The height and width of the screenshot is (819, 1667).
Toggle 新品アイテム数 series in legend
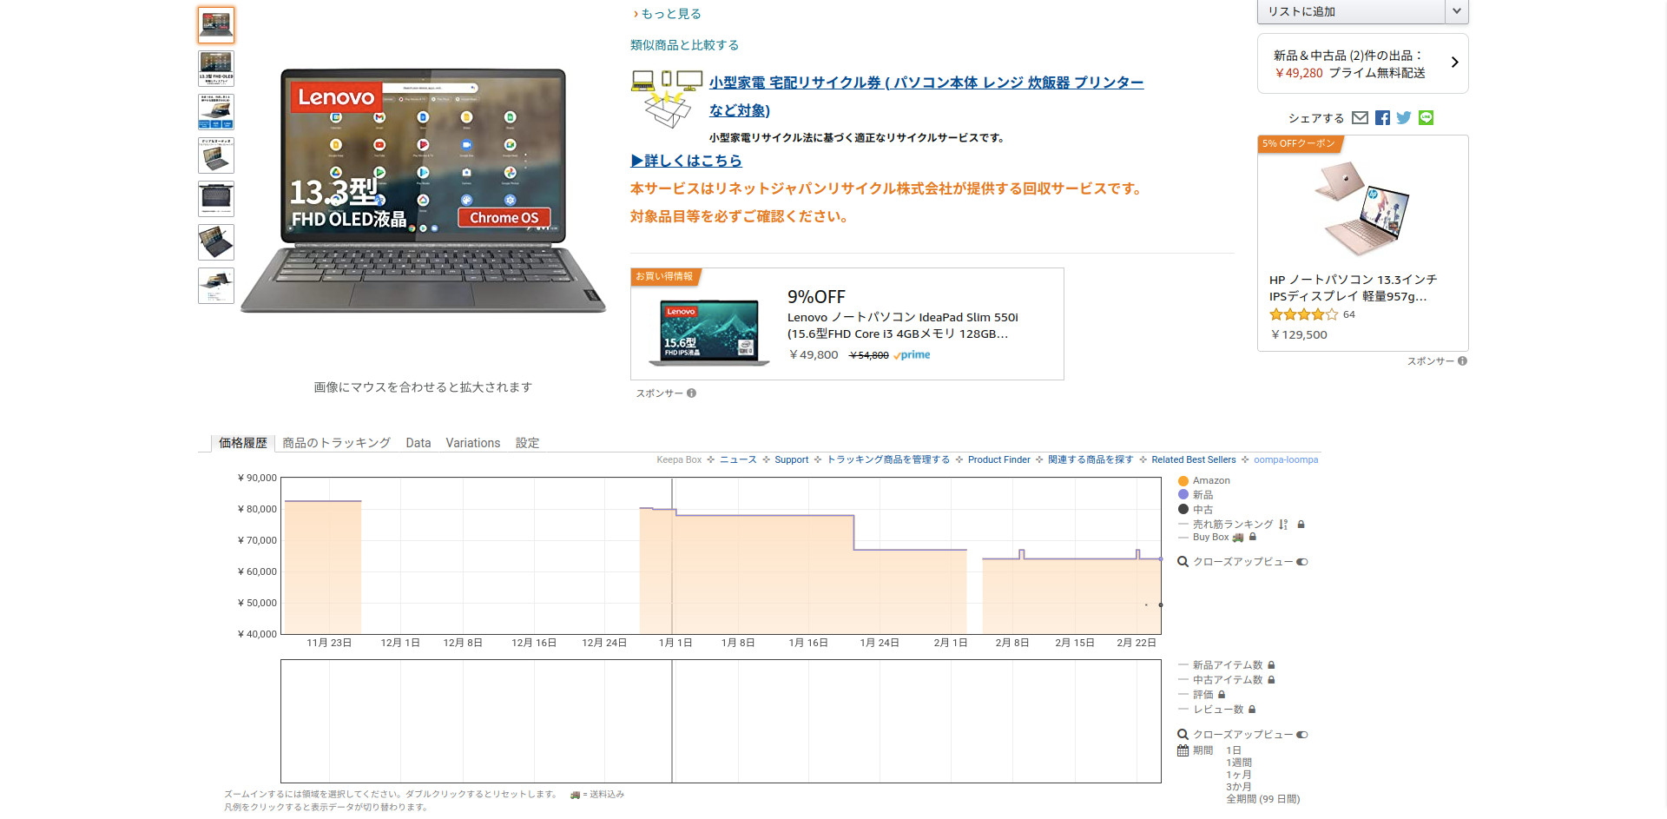point(1221,665)
